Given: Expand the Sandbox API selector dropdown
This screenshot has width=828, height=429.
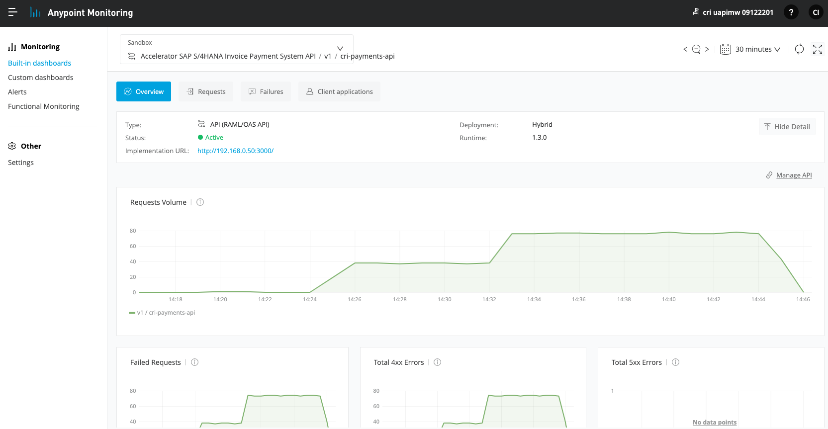Looking at the screenshot, I should pyautogui.click(x=340, y=49).
